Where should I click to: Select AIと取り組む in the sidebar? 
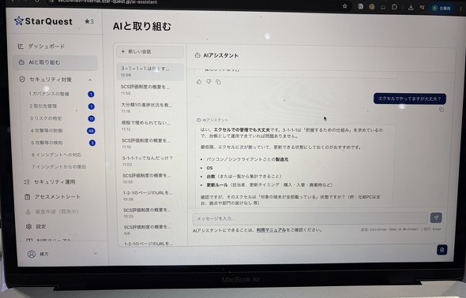click(55, 62)
